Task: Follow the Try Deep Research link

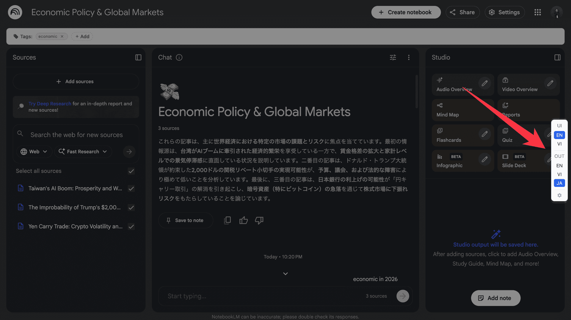Action: (50, 104)
